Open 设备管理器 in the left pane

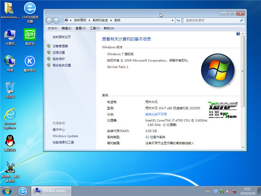click(60, 46)
